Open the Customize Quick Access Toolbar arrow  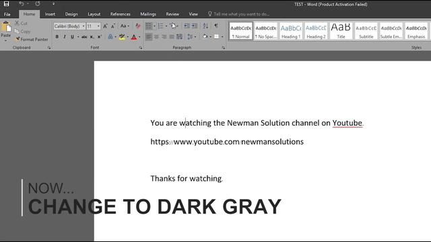click(x=53, y=4)
